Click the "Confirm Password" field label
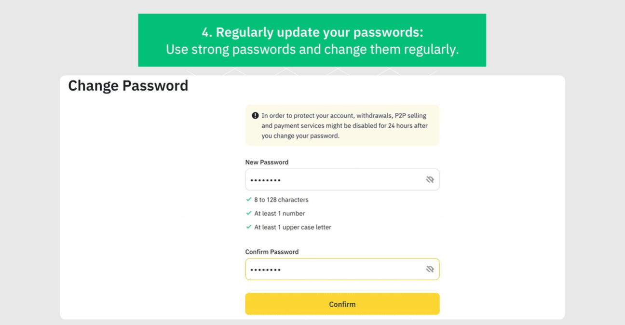The image size is (625, 325). pyautogui.click(x=272, y=252)
